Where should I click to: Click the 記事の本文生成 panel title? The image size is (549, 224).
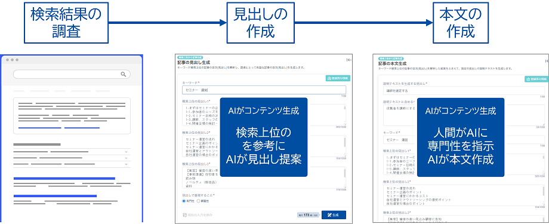click(x=393, y=64)
